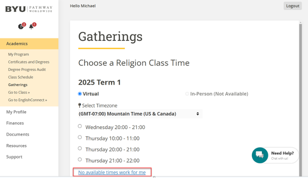Viewport: 308px width, 178px height.
Task: Click the BYU Pathway Worldwide logo
Action: pos(29,9)
